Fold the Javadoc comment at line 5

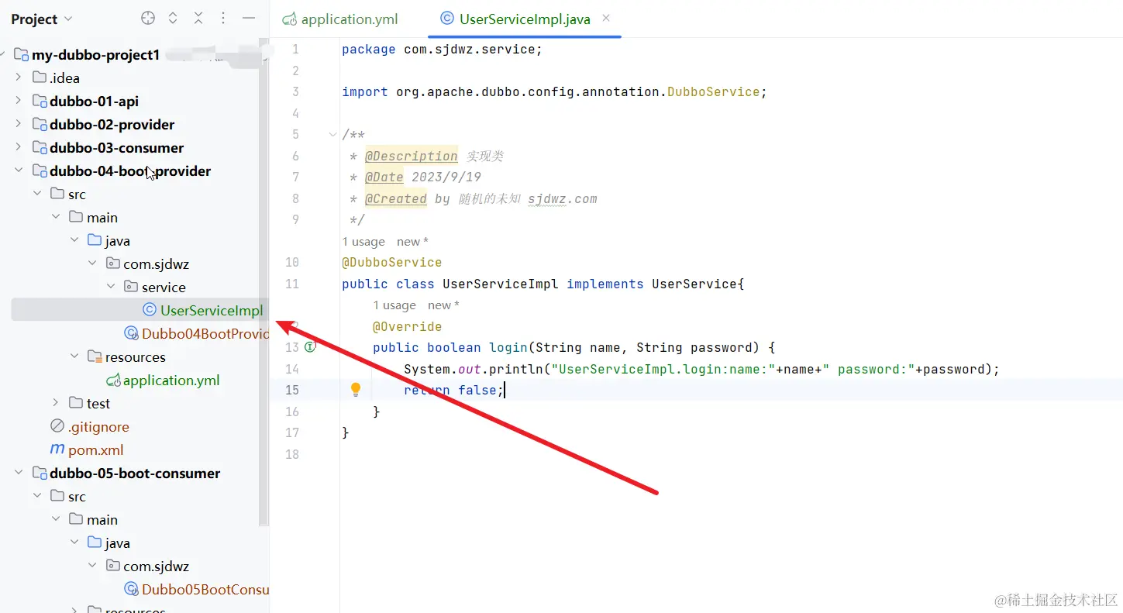point(332,134)
